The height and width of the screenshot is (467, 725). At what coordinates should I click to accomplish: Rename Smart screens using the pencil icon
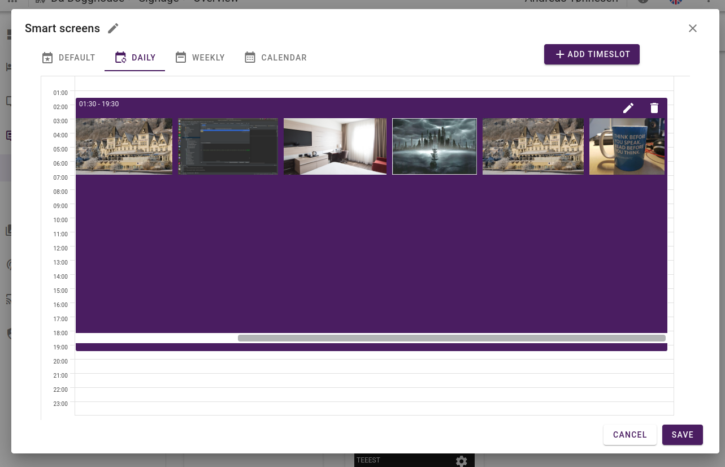[x=113, y=28]
